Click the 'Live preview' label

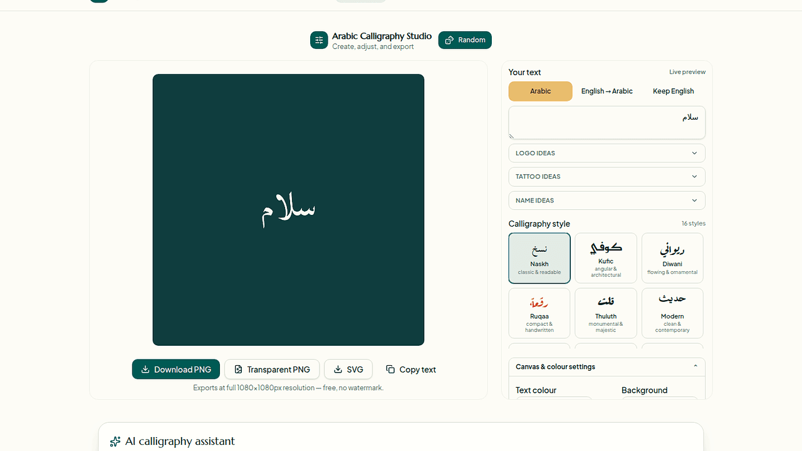click(x=687, y=72)
